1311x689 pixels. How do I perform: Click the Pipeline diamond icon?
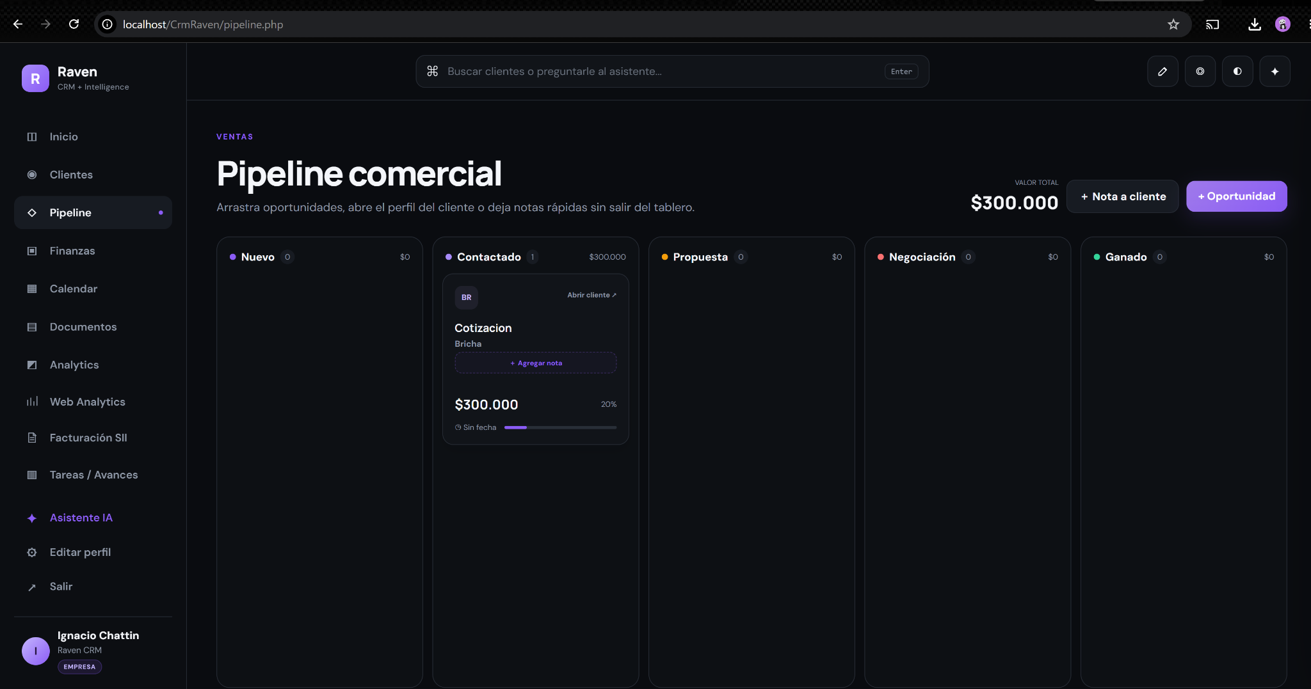(32, 212)
